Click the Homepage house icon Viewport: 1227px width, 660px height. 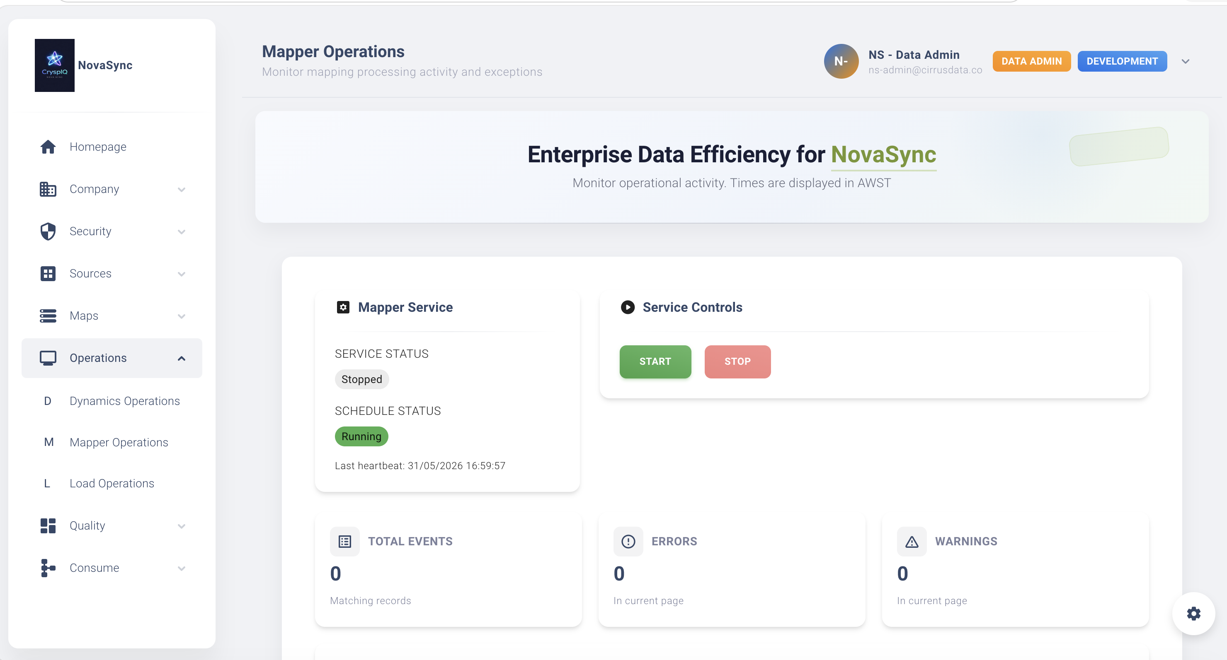point(48,147)
